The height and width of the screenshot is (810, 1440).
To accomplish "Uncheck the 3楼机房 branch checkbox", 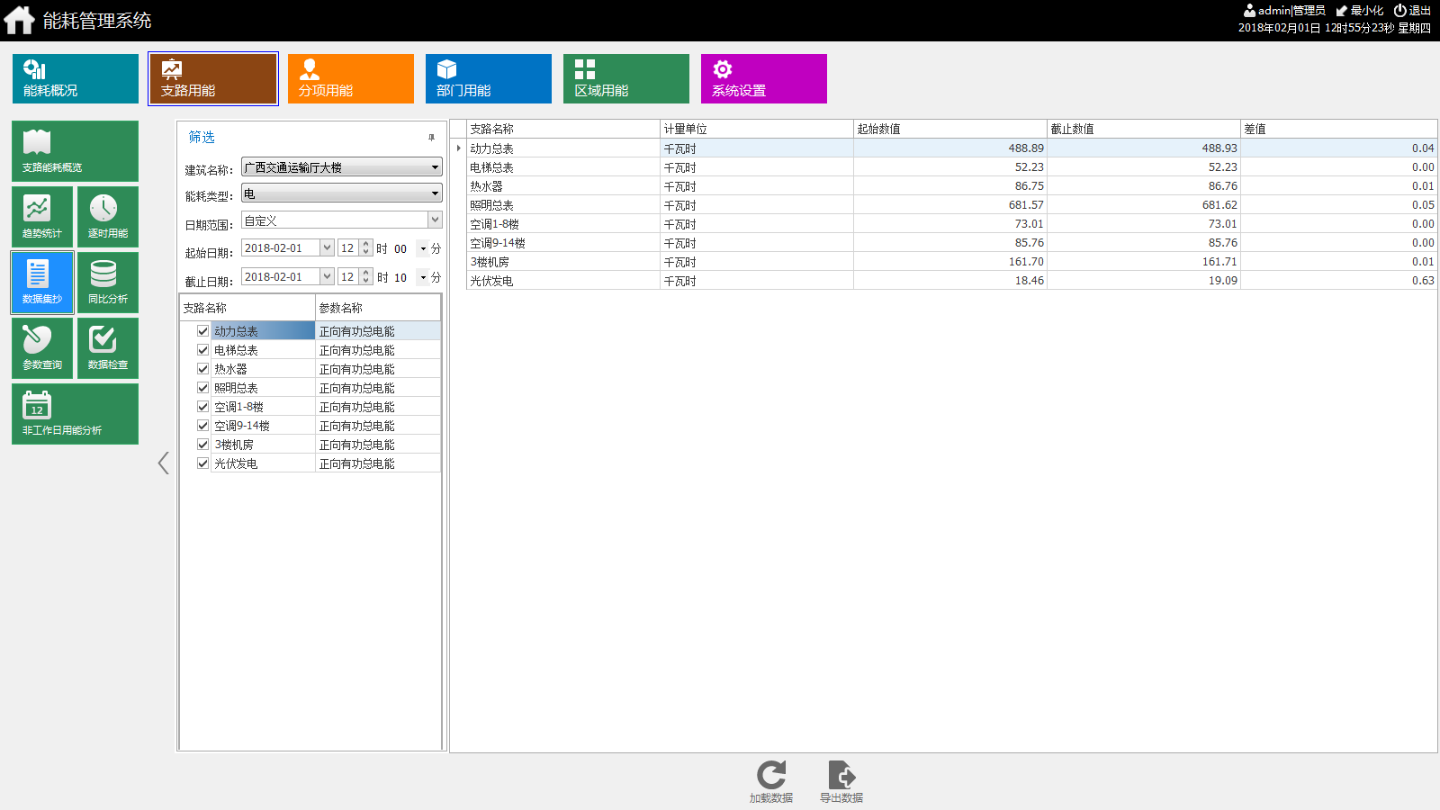I will point(202,445).
